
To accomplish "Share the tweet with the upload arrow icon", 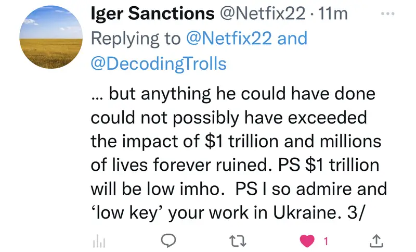I will click(378, 240).
